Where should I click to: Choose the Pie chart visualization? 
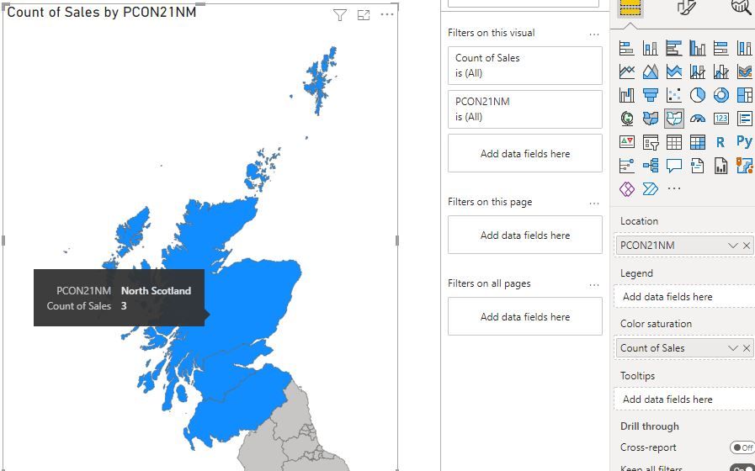[698, 95]
